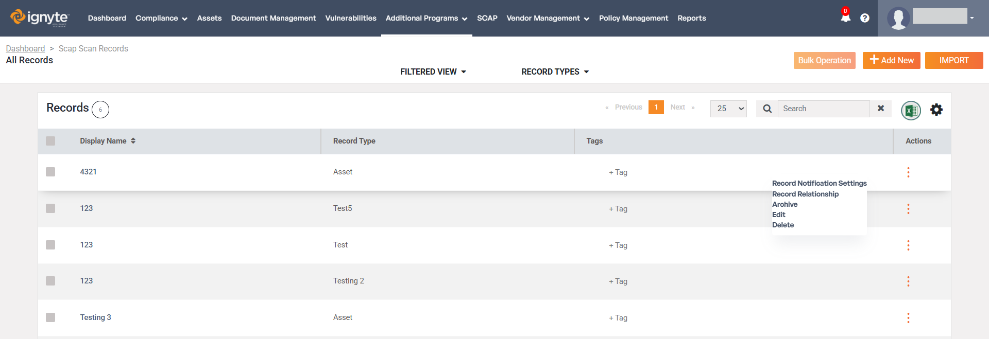Click the IMPORT button
The height and width of the screenshot is (339, 989).
[x=954, y=60]
